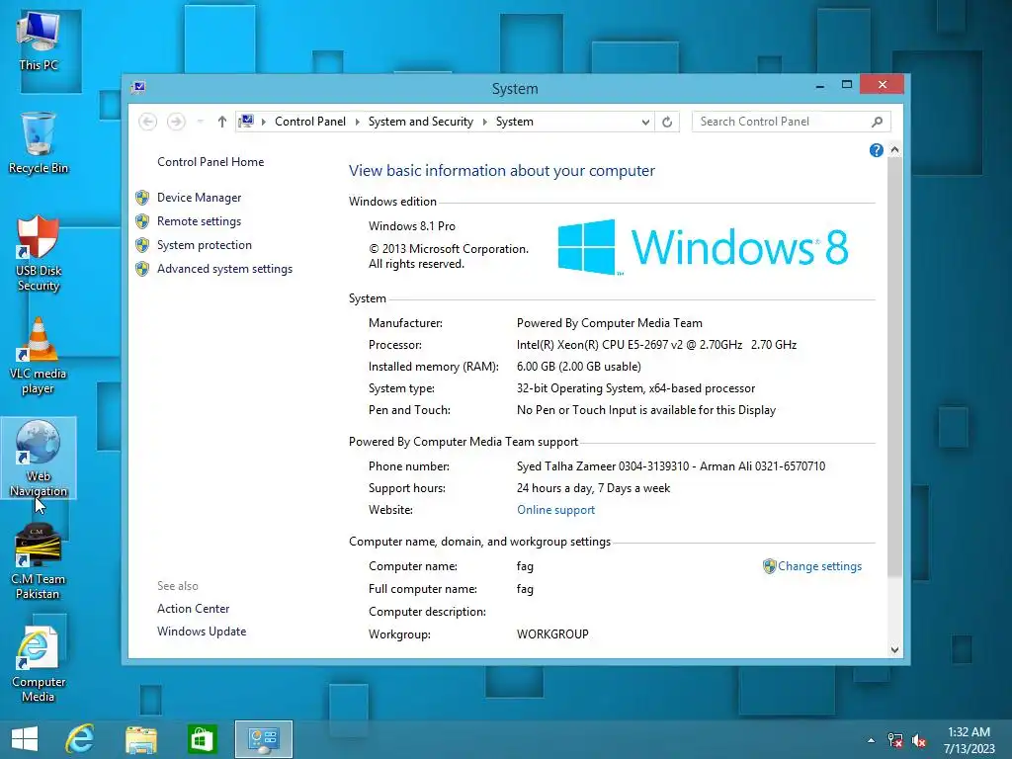Viewport: 1012px width, 759px height.
Task: Click shield icon beside Remote settings
Action: [142, 221]
